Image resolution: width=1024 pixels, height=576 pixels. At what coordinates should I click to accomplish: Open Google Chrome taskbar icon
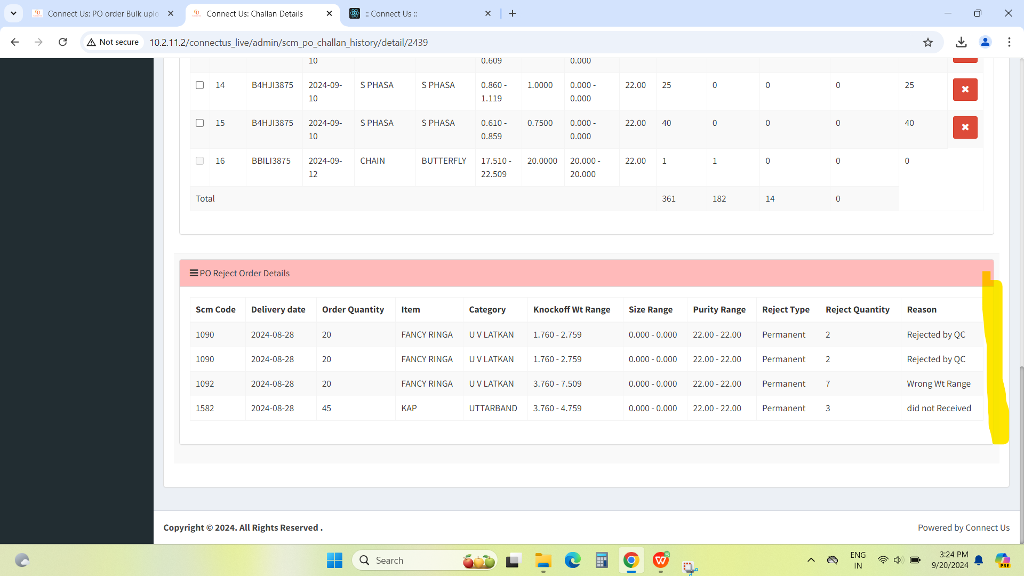631,561
